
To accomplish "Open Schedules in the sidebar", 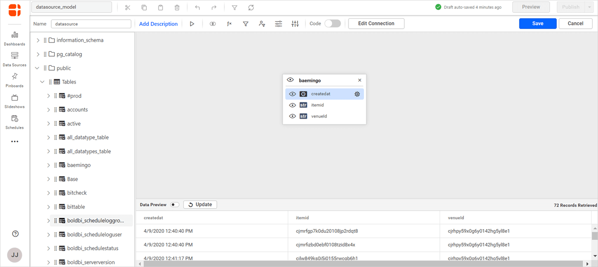I will [x=15, y=122].
